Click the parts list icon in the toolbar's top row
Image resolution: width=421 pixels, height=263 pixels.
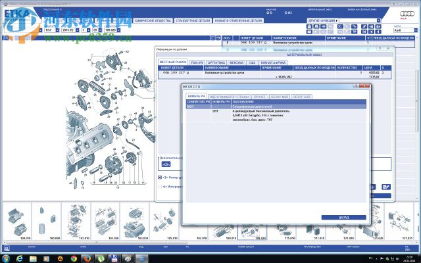tap(340, 26)
